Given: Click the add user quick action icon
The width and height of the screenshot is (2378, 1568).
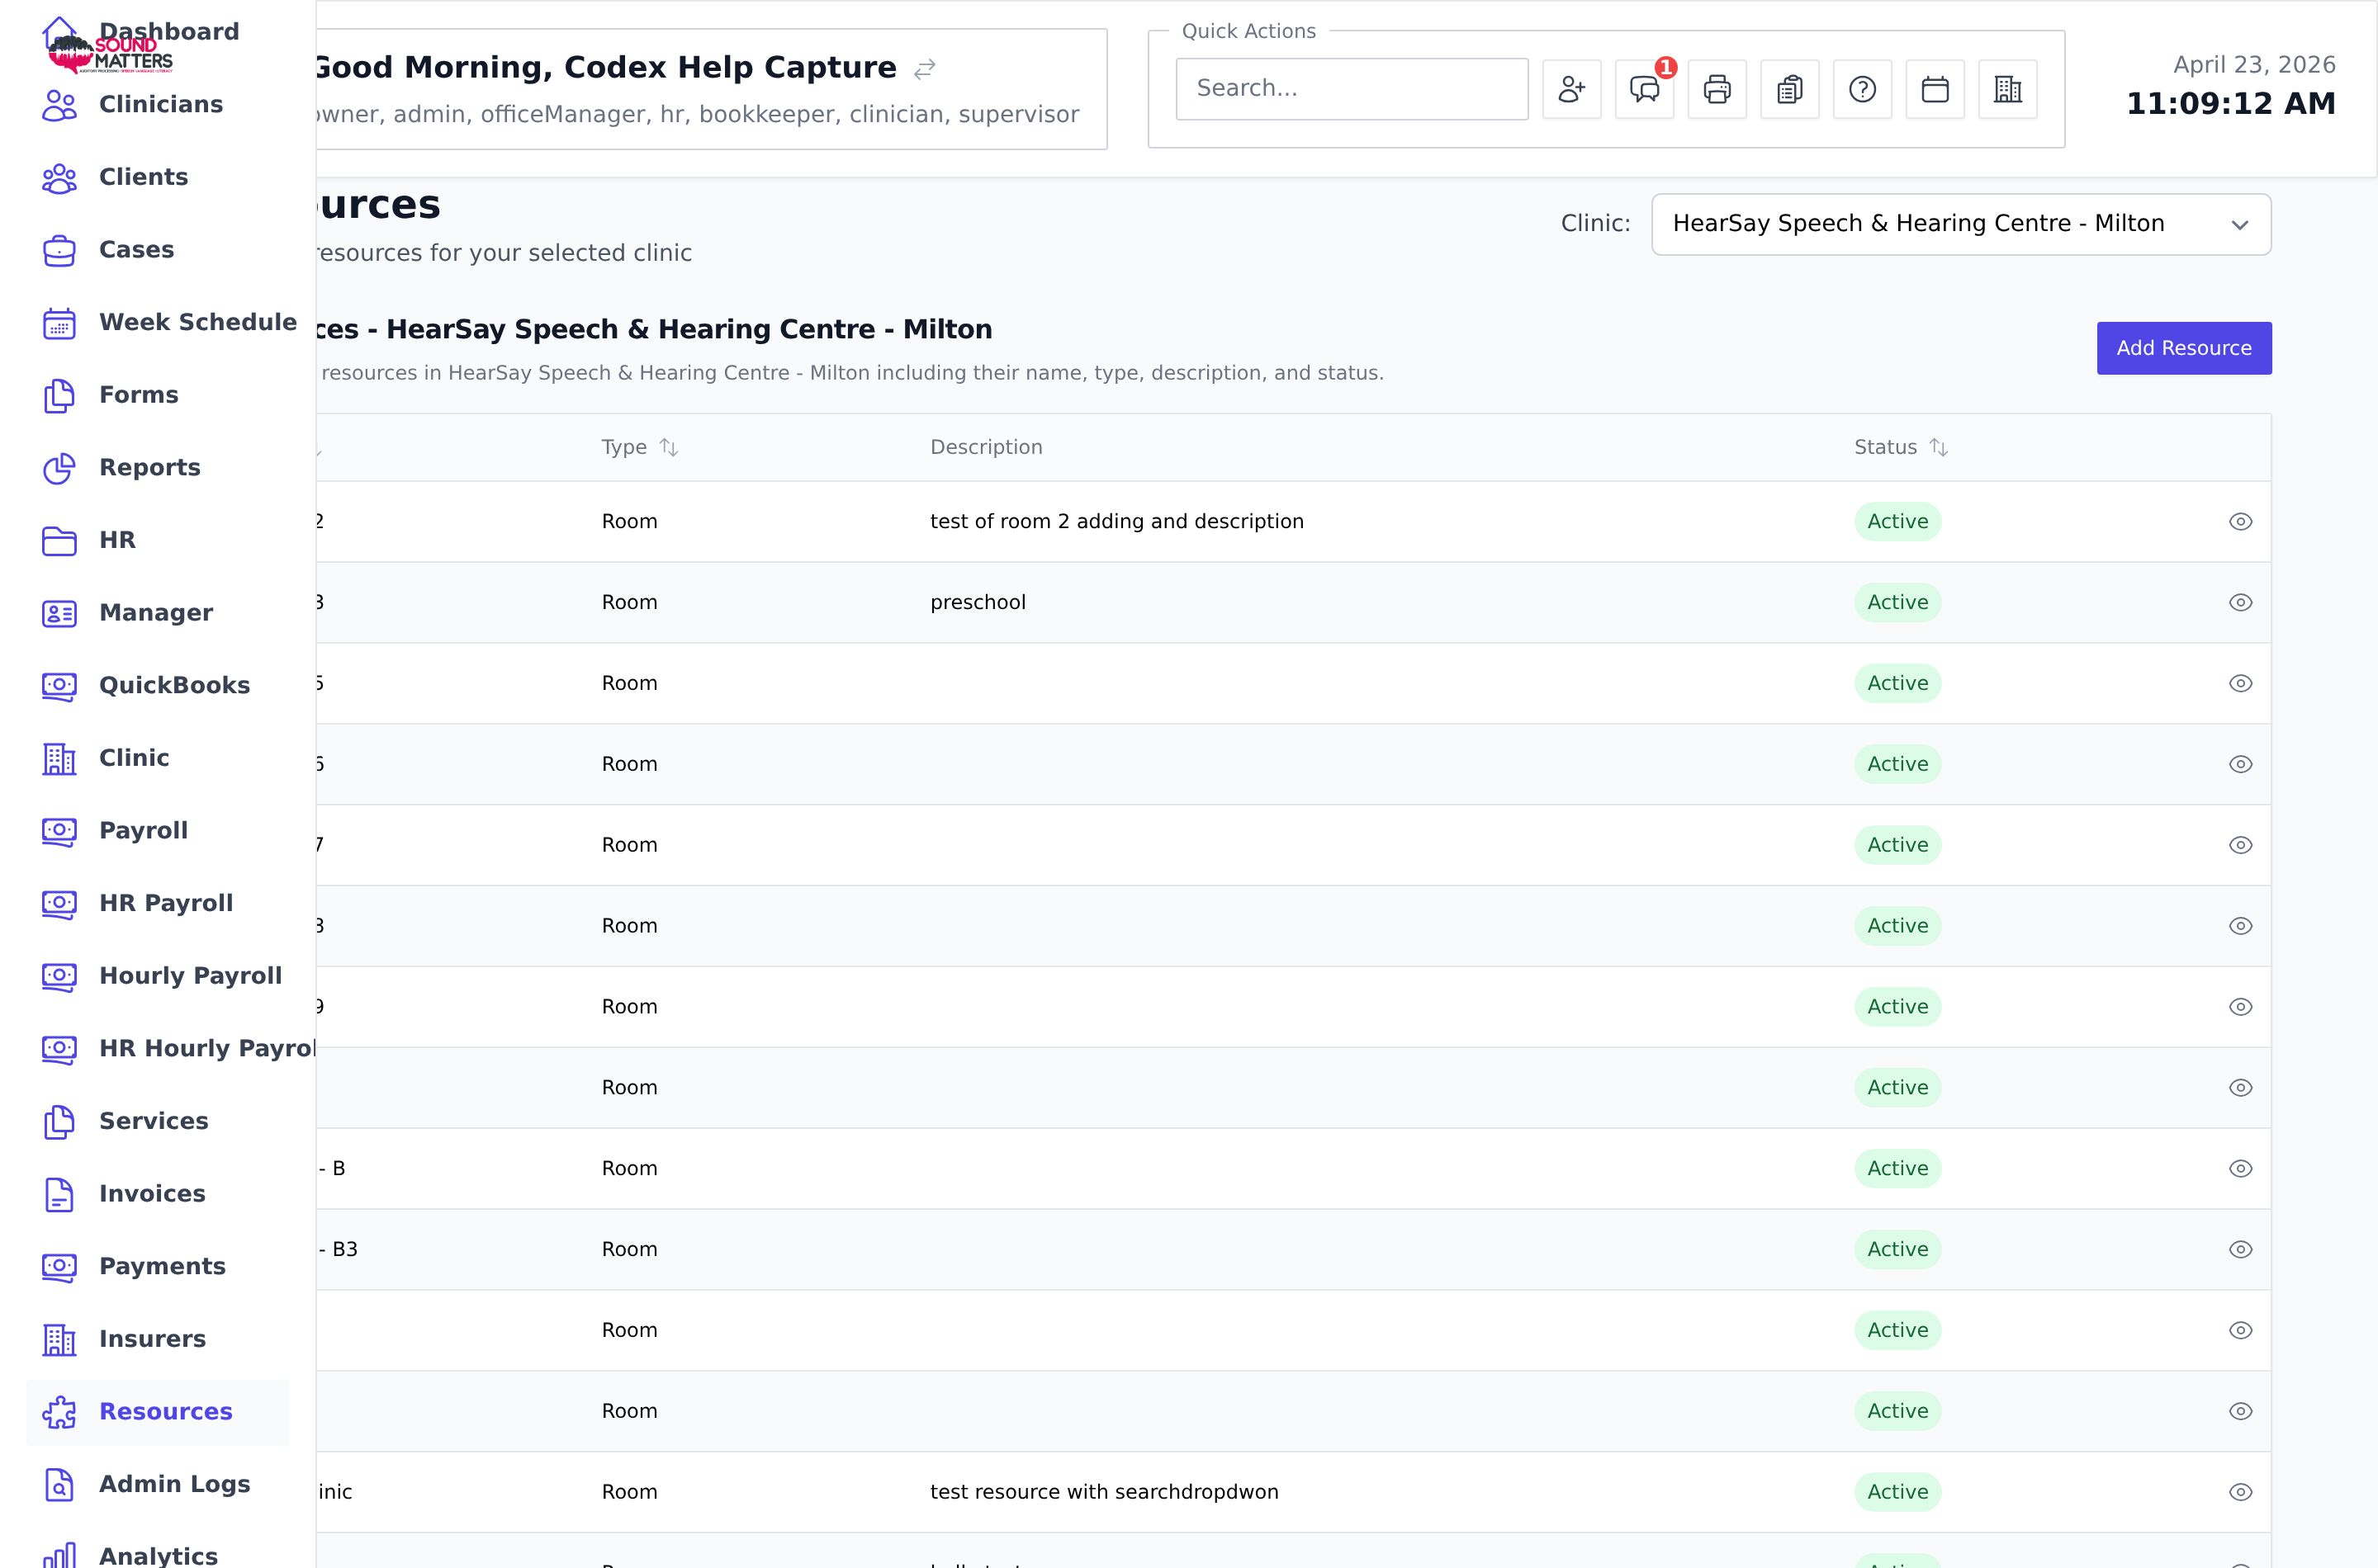Looking at the screenshot, I should (1571, 89).
